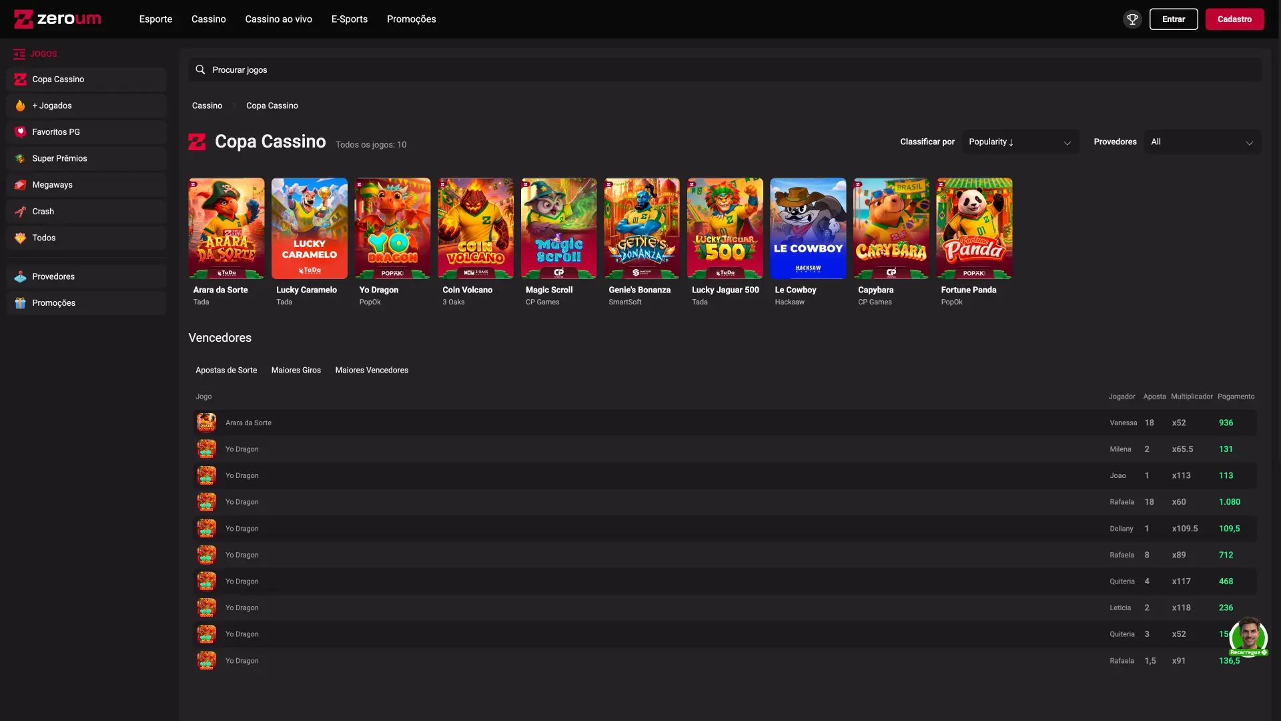This screenshot has height=721, width=1281.
Task: Click the Crash plane icon
Action: click(x=21, y=212)
